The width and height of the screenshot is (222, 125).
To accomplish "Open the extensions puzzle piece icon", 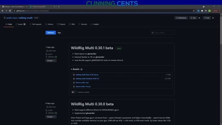I will [x=202, y=11].
